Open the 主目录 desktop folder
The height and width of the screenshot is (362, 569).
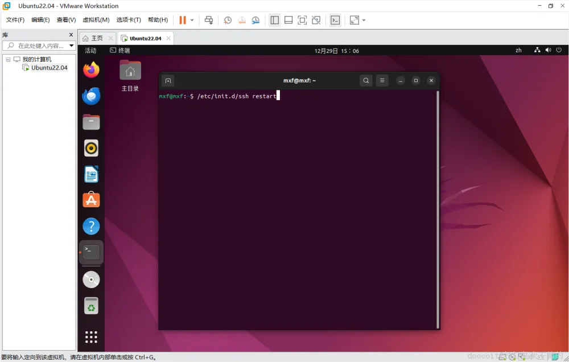point(130,76)
